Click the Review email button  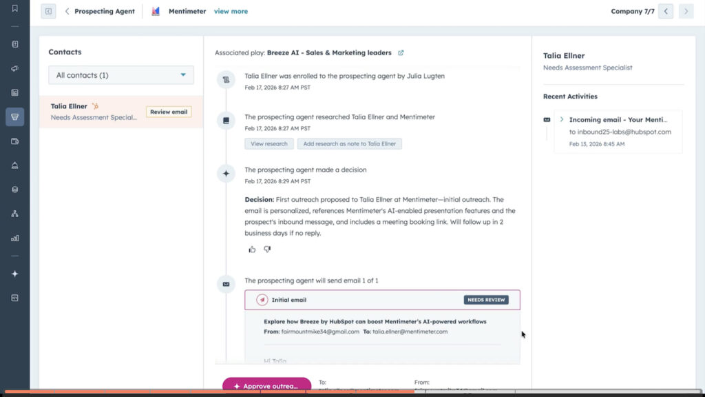169,112
